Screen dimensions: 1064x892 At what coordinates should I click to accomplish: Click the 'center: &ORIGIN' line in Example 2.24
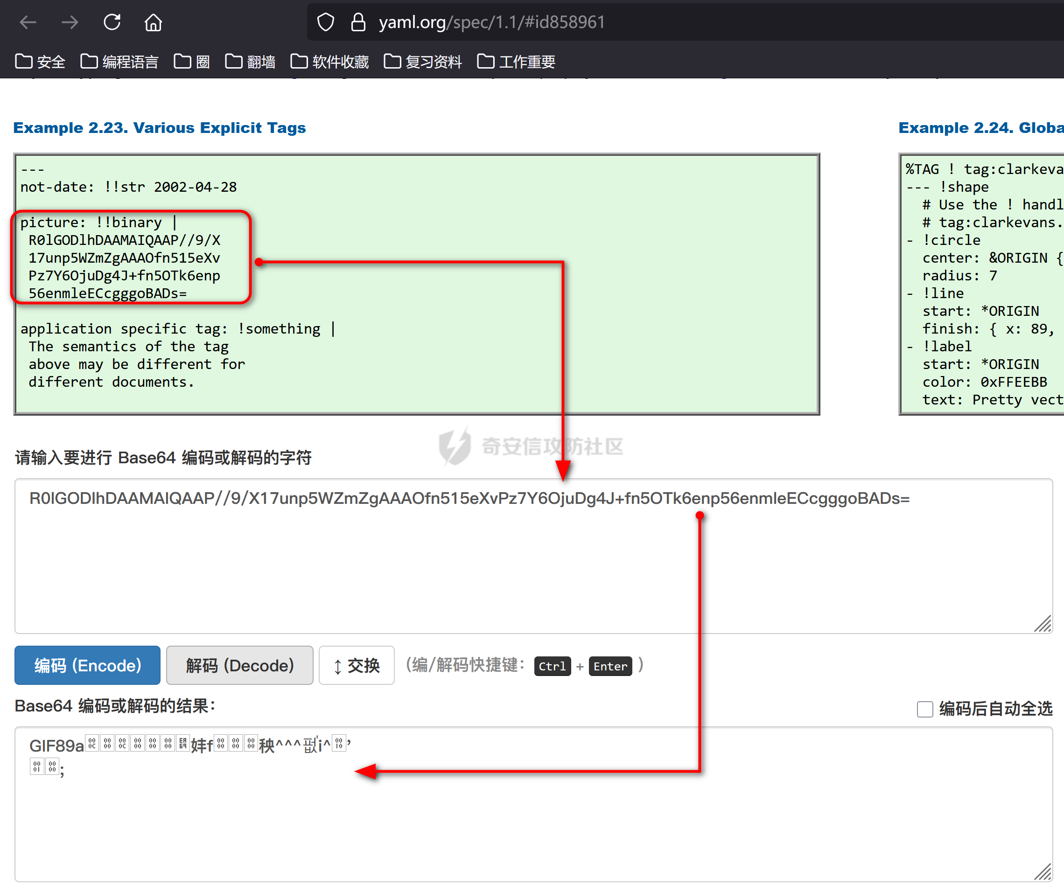point(993,258)
